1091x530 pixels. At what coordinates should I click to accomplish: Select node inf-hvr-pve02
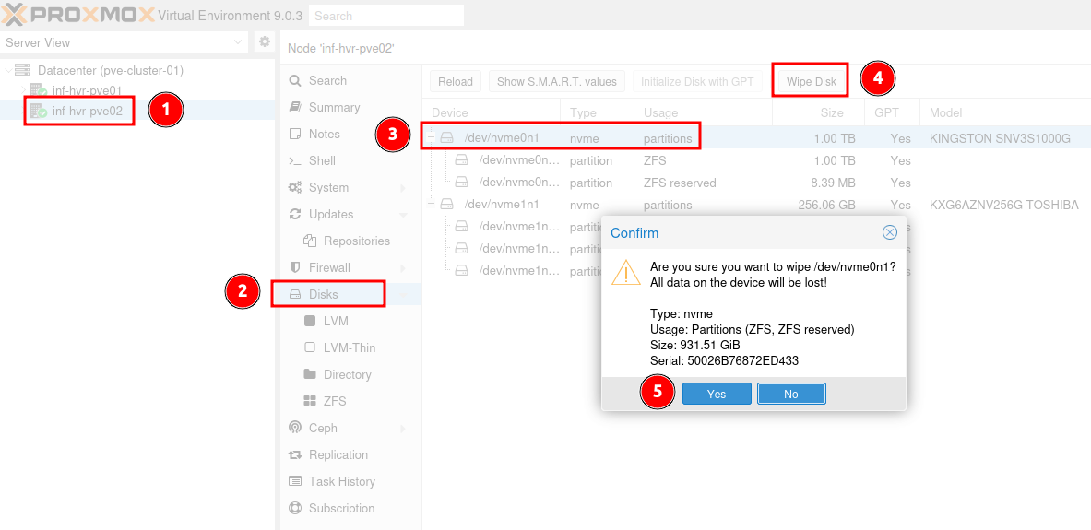pos(88,110)
